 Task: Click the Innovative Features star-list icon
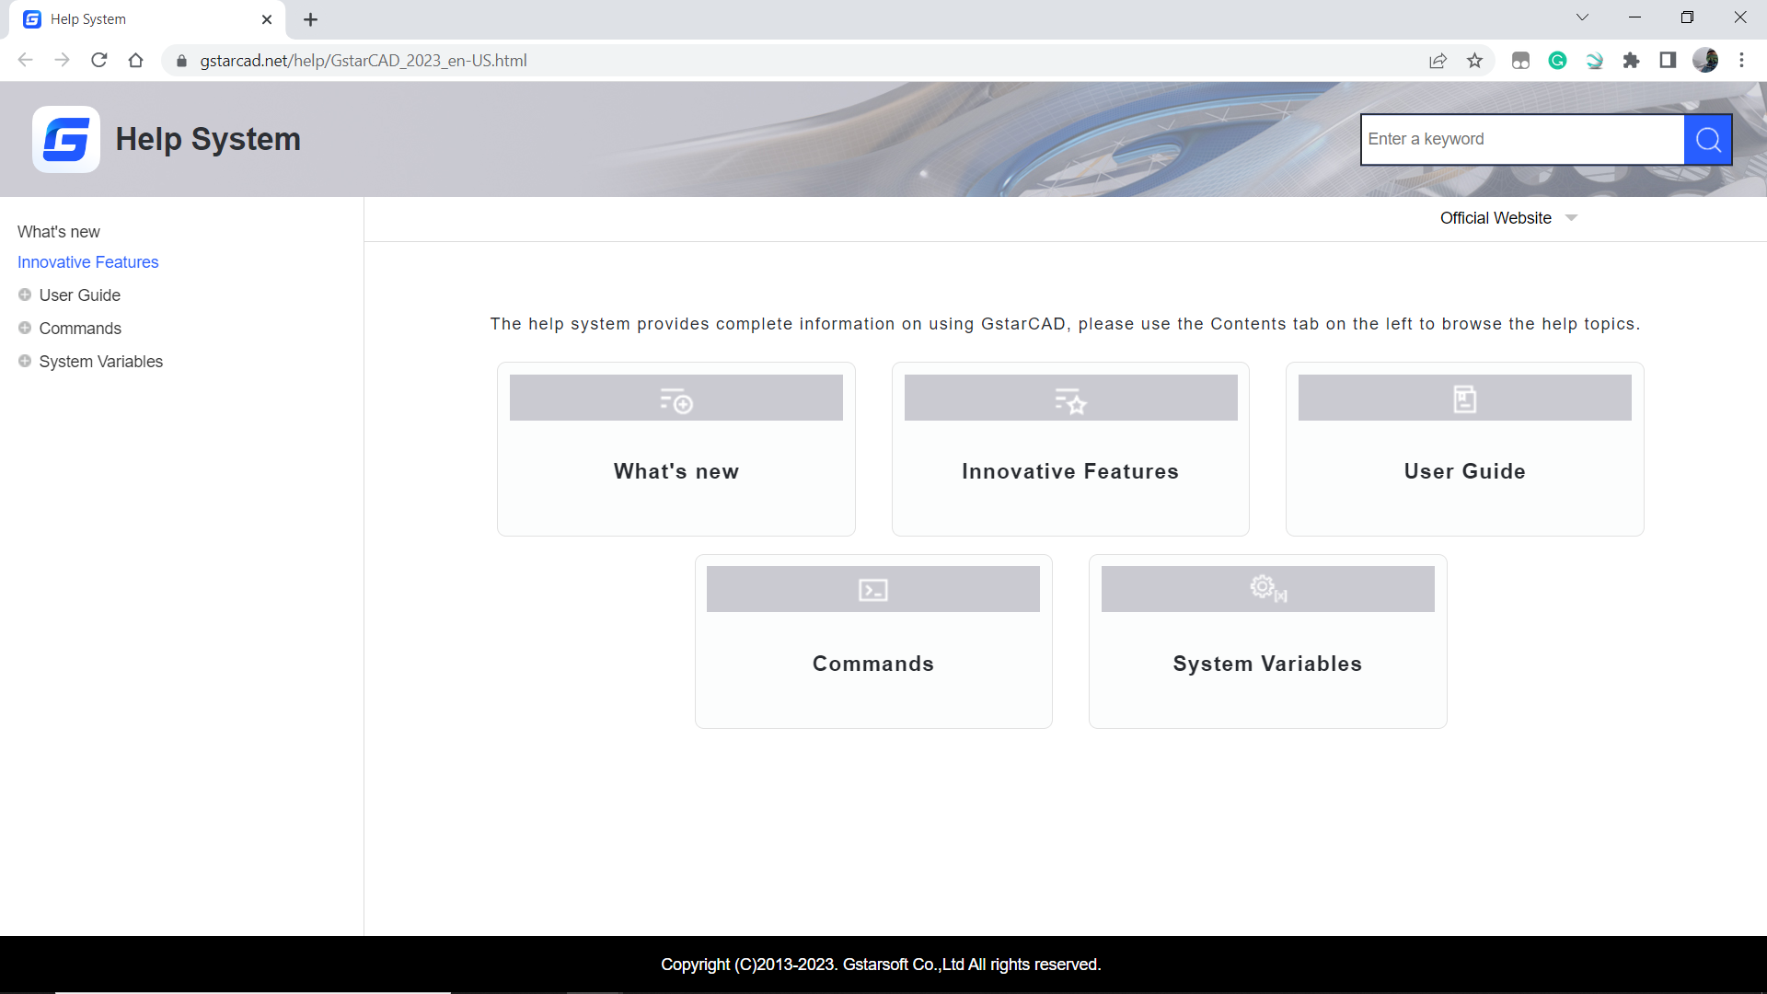pyautogui.click(x=1070, y=400)
